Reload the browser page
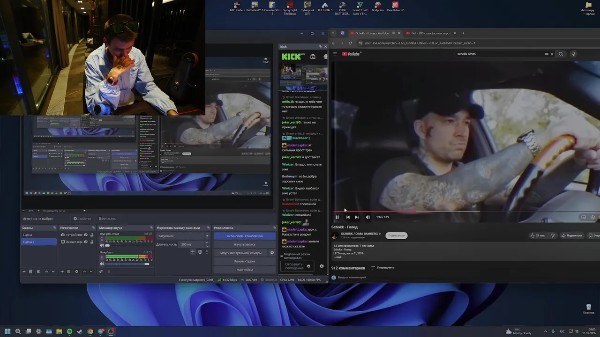The height and width of the screenshot is (337, 600). [350, 43]
